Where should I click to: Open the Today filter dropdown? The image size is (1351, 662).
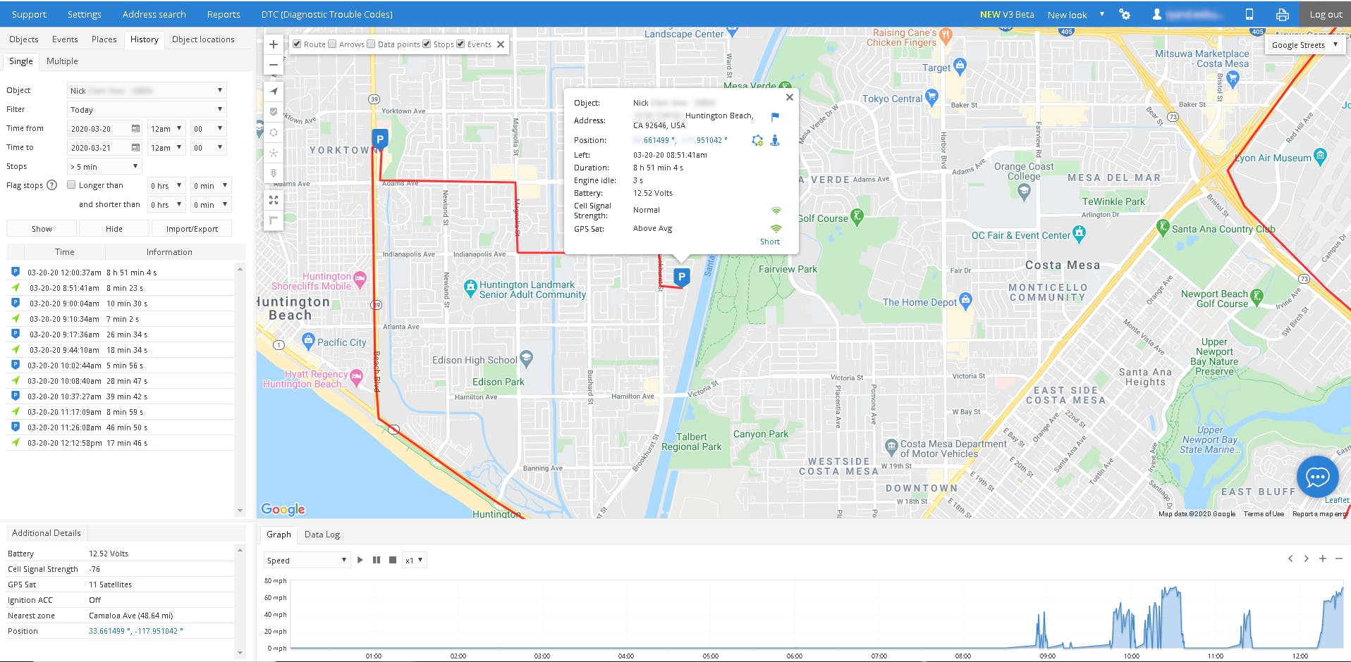146,109
